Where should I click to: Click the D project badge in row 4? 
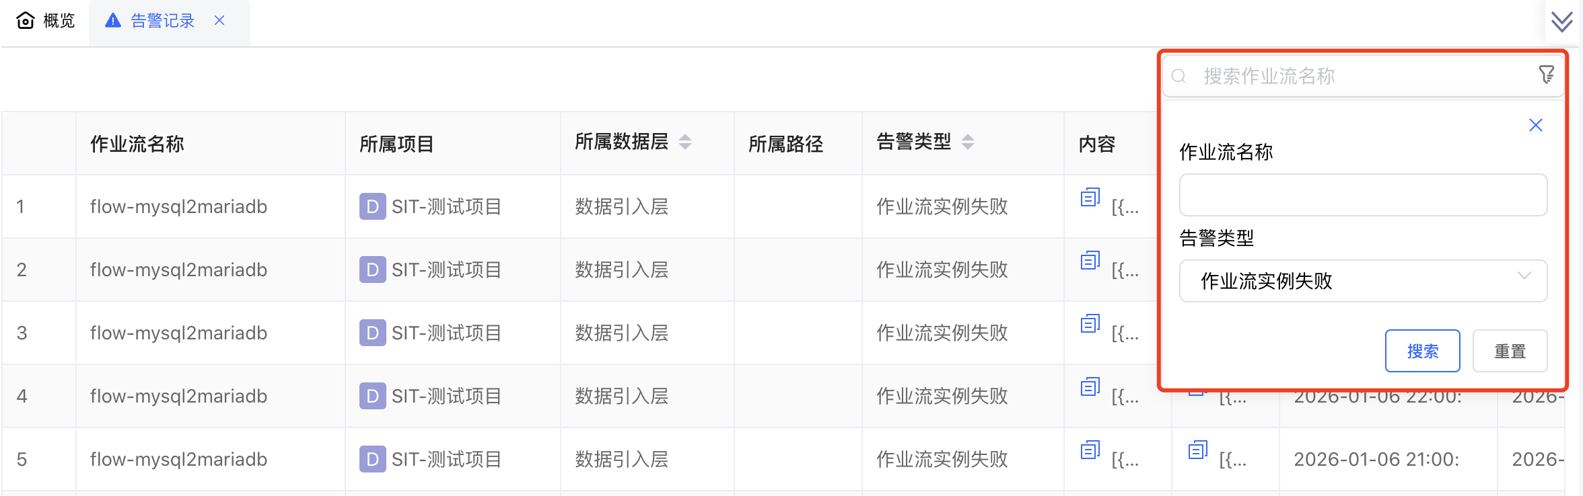372,396
